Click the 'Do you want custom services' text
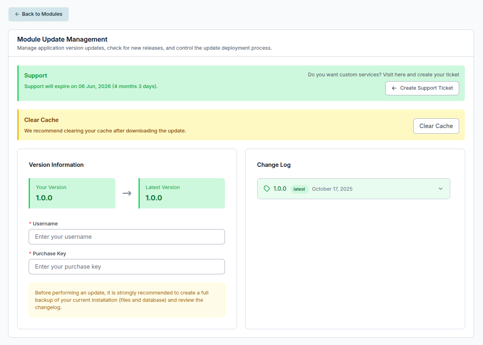The width and height of the screenshot is (483, 345). click(x=383, y=75)
